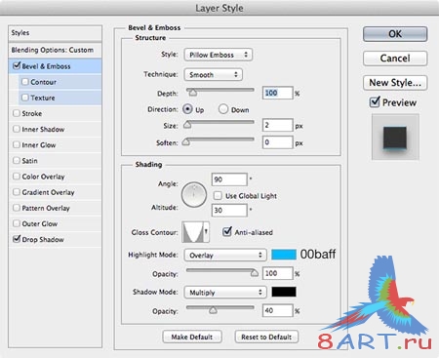Screen dimensions: 439x358
Task: Toggle the Preview checkbox
Action: (375, 102)
